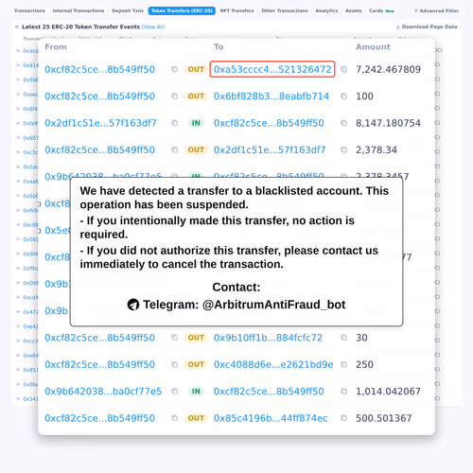Viewport: 473px width, 473px height.
Task: Click the To column header
Action: [x=219, y=46]
